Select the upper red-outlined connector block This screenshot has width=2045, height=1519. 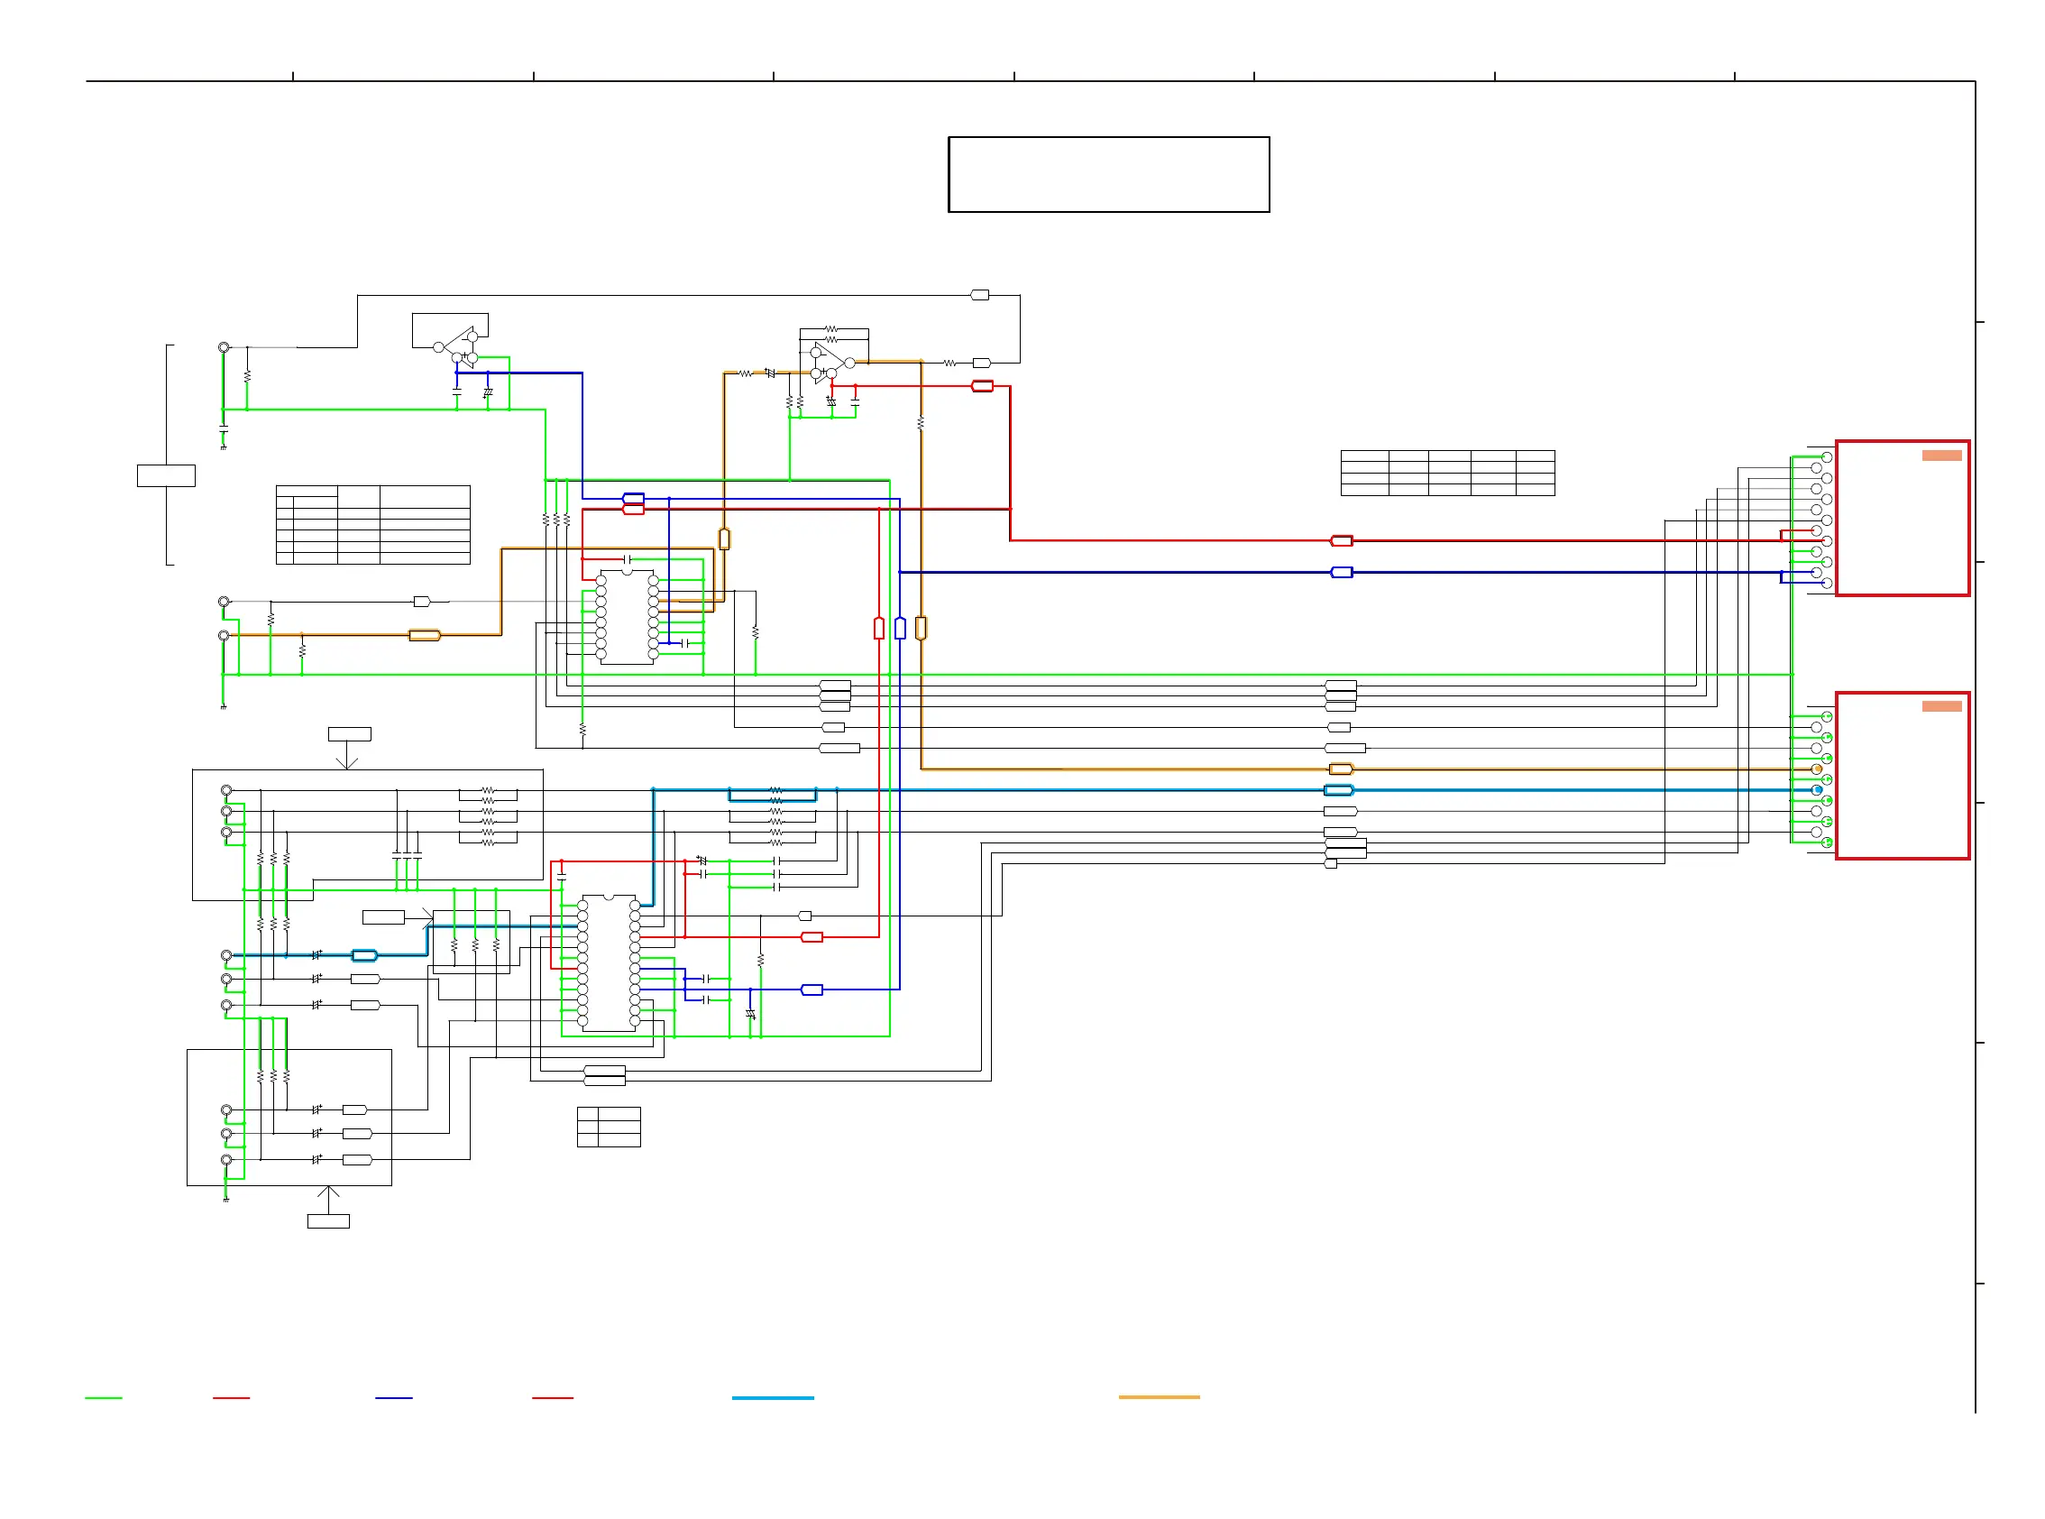pyautogui.click(x=1902, y=519)
